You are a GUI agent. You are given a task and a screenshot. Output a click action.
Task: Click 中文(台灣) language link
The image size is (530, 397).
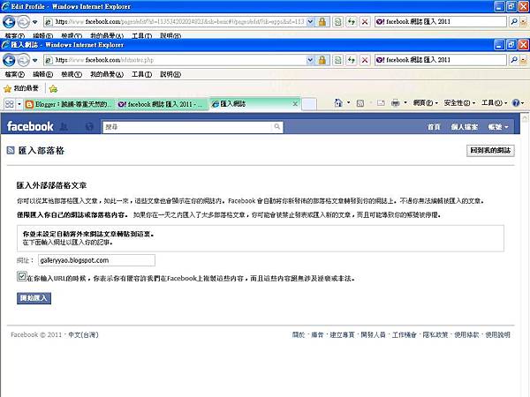(x=83, y=334)
